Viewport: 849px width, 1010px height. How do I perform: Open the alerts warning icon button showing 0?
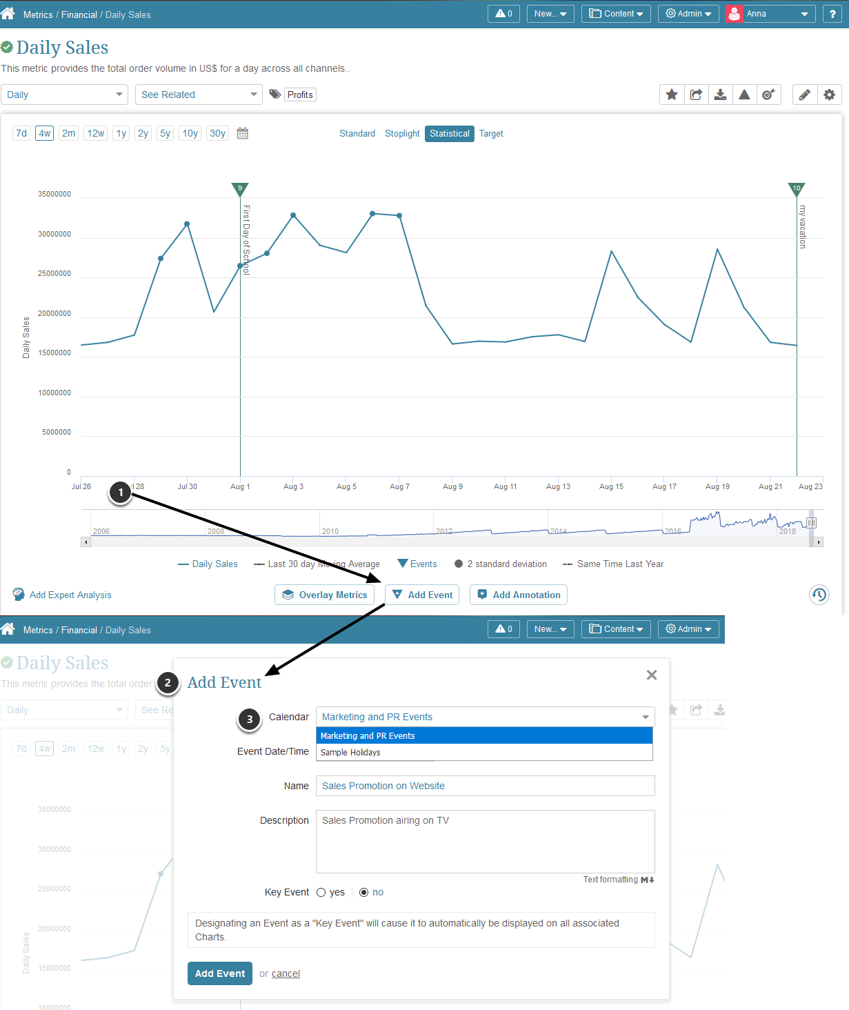pos(504,14)
